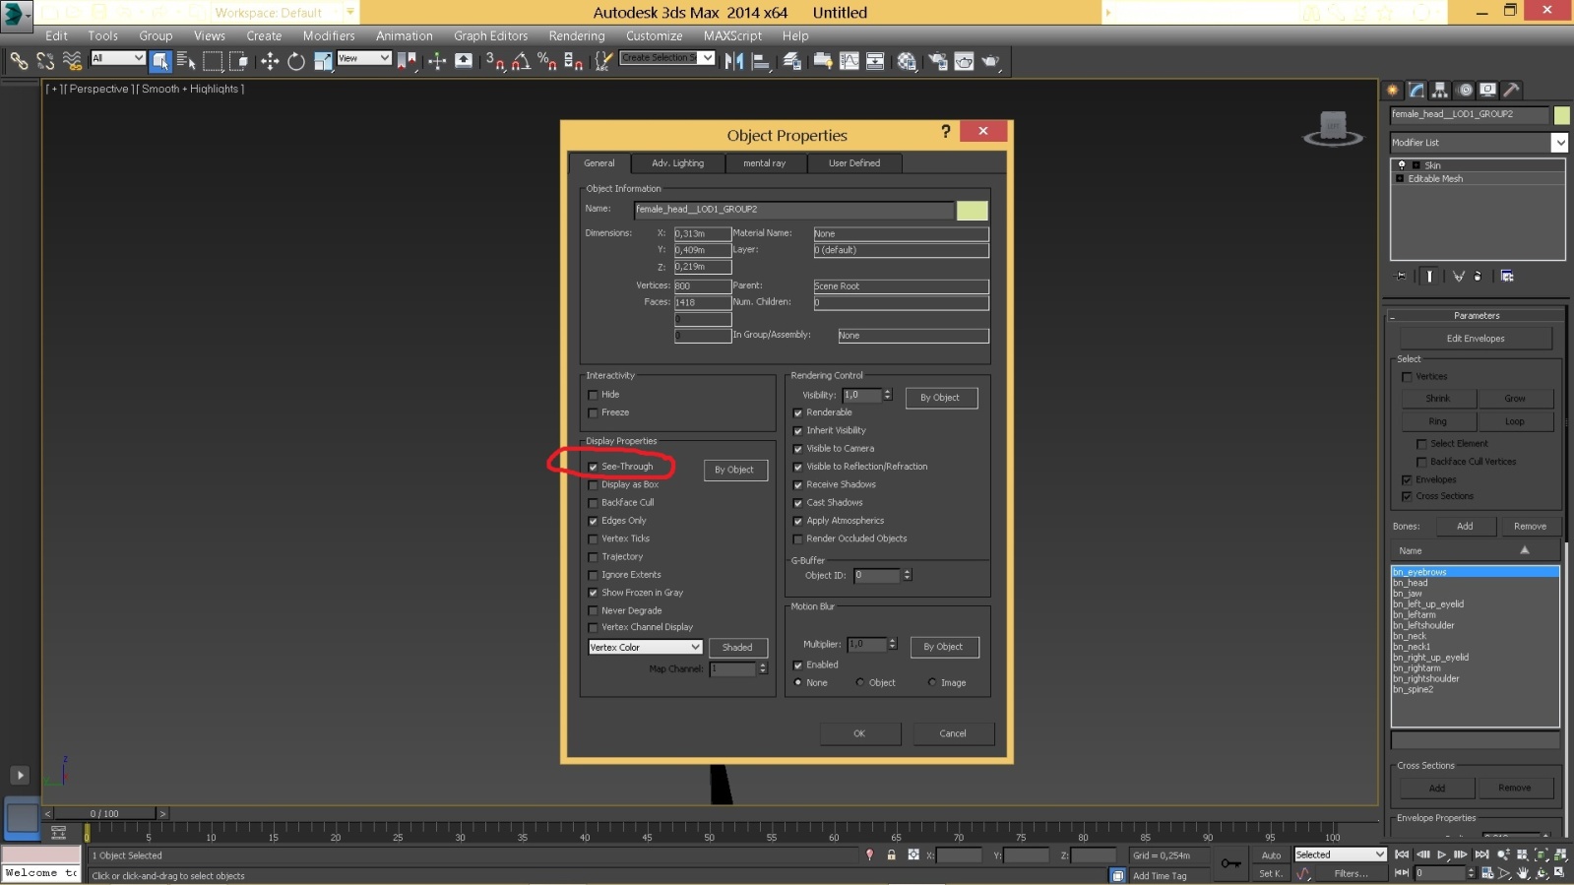Open Render Setup icon
Viewport: 1574px width, 885px height.
938,61
